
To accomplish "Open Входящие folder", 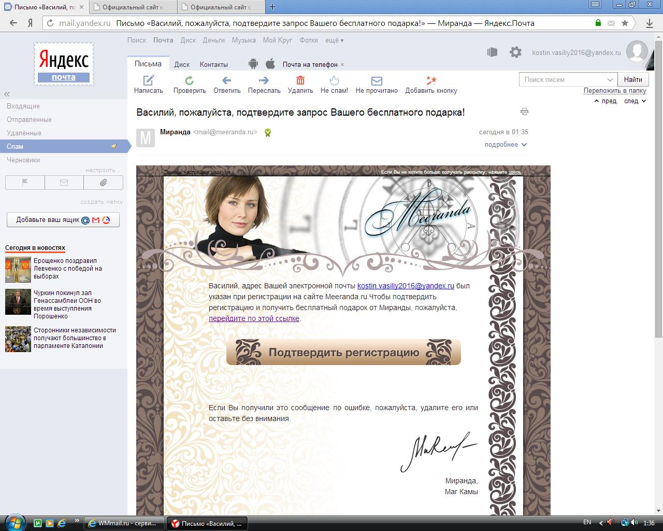I will click(23, 106).
